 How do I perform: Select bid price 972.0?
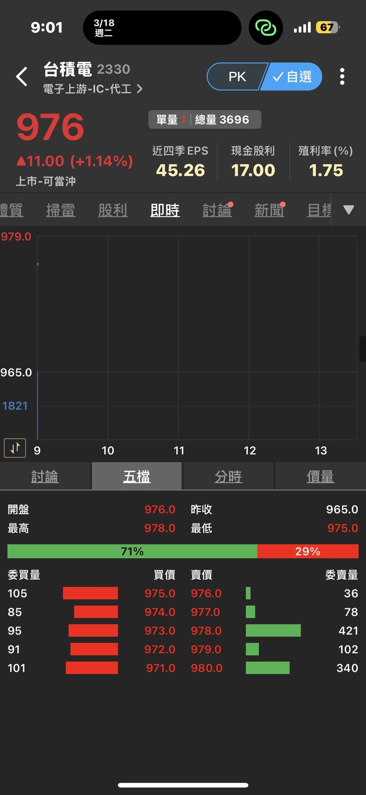160,649
